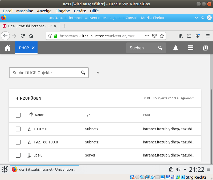Click the ucs-3 row's Pfad cell
The height and width of the screenshot is (180, 213).
(169, 155)
